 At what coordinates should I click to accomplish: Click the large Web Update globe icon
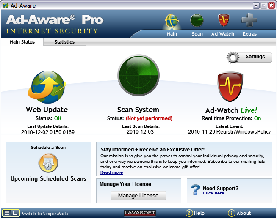coord(47,87)
